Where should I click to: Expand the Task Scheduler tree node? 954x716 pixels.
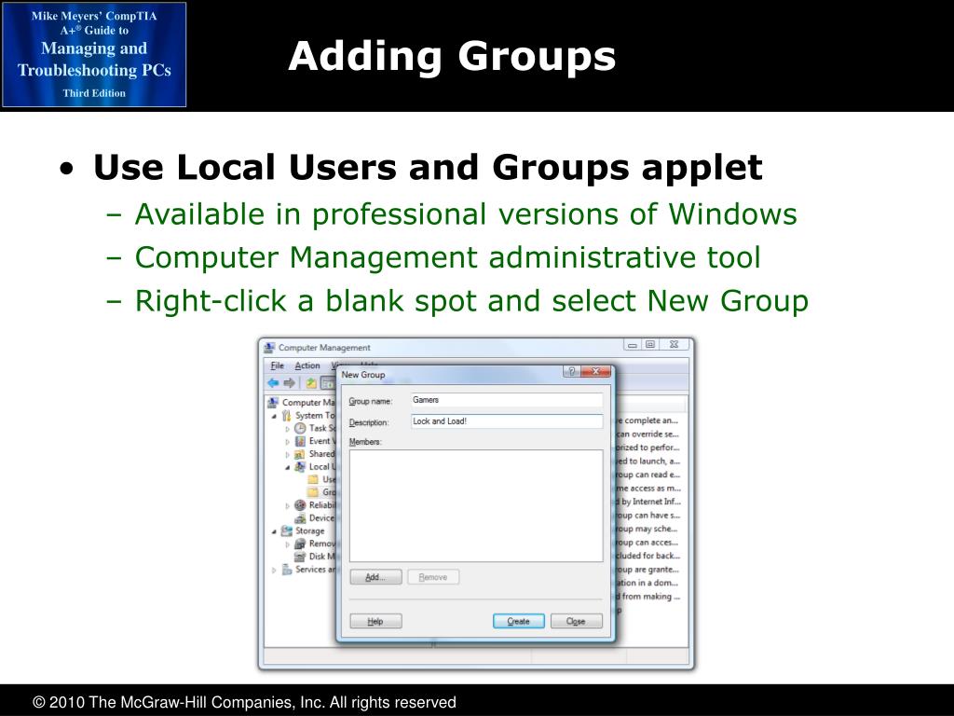(x=288, y=429)
